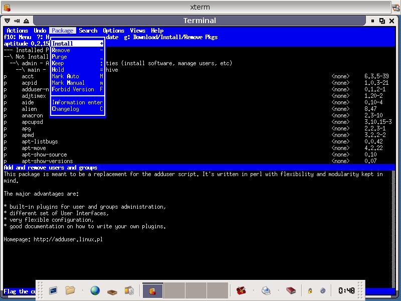The width and height of the screenshot is (401, 301).
Task: Select the apt-listbugs package row
Action: point(40,141)
